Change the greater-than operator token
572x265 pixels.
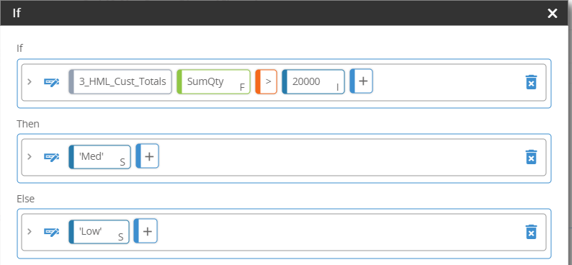267,81
